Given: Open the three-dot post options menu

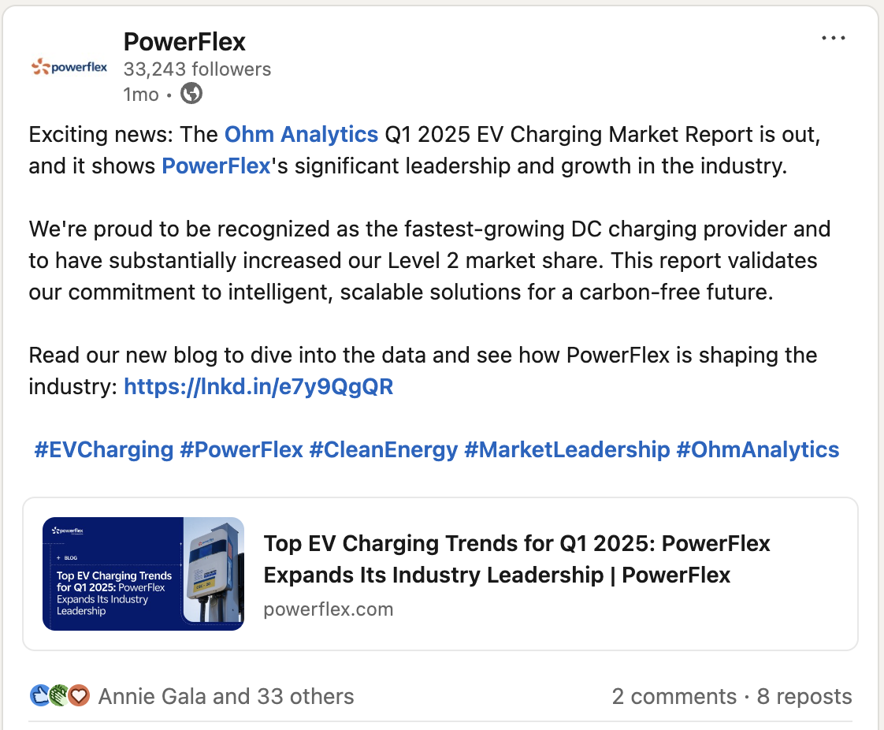Looking at the screenshot, I should (833, 38).
